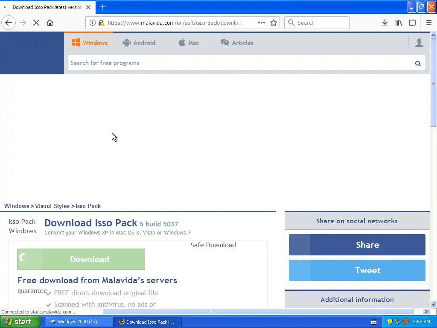The width and height of the screenshot is (437, 328).
Task: Click the malavida.com URL address bar
Action: [x=174, y=23]
